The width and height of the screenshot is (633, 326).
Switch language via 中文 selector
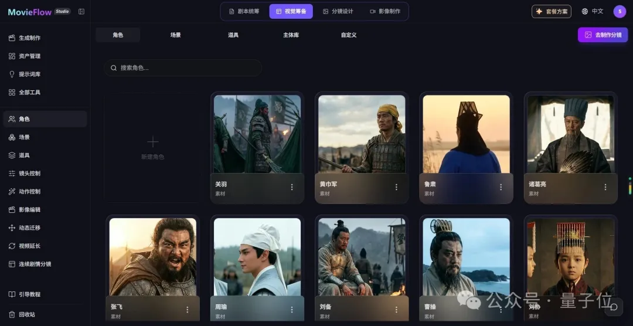pos(592,11)
